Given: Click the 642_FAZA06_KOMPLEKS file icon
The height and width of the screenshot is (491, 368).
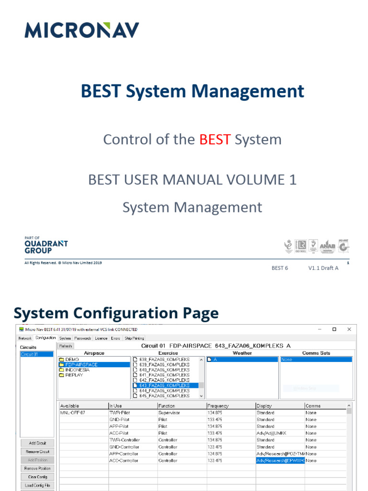Looking at the screenshot, I should (x=135, y=380).
